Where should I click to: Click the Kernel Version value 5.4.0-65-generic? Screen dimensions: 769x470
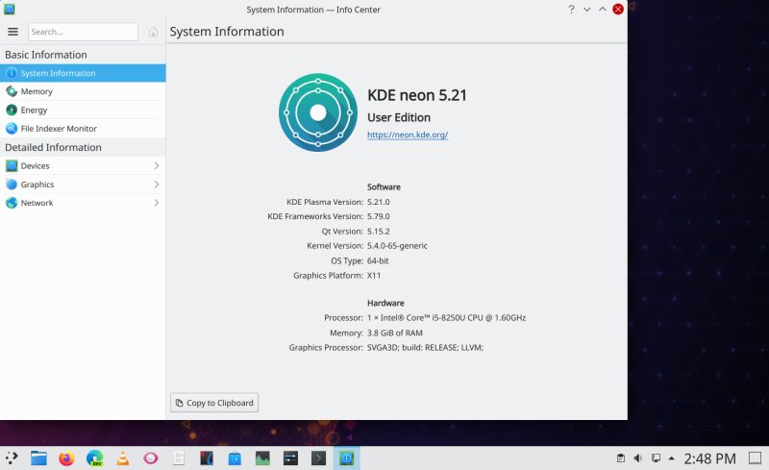(x=397, y=246)
